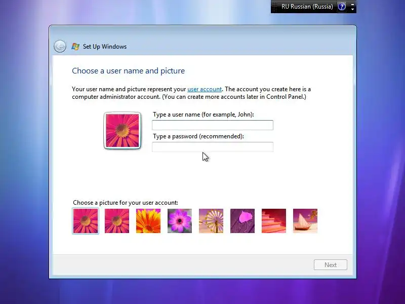The height and width of the screenshot is (304, 405).
Task: Click the Next button
Action: [331, 264]
